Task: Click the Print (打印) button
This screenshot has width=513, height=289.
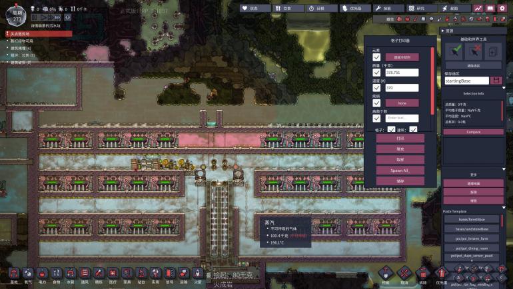Action: click(400, 139)
